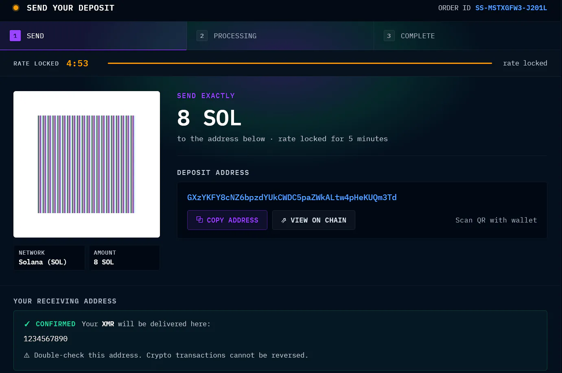This screenshot has height=373, width=562.
Task: Click the step 2 number badge
Action: [x=202, y=36]
